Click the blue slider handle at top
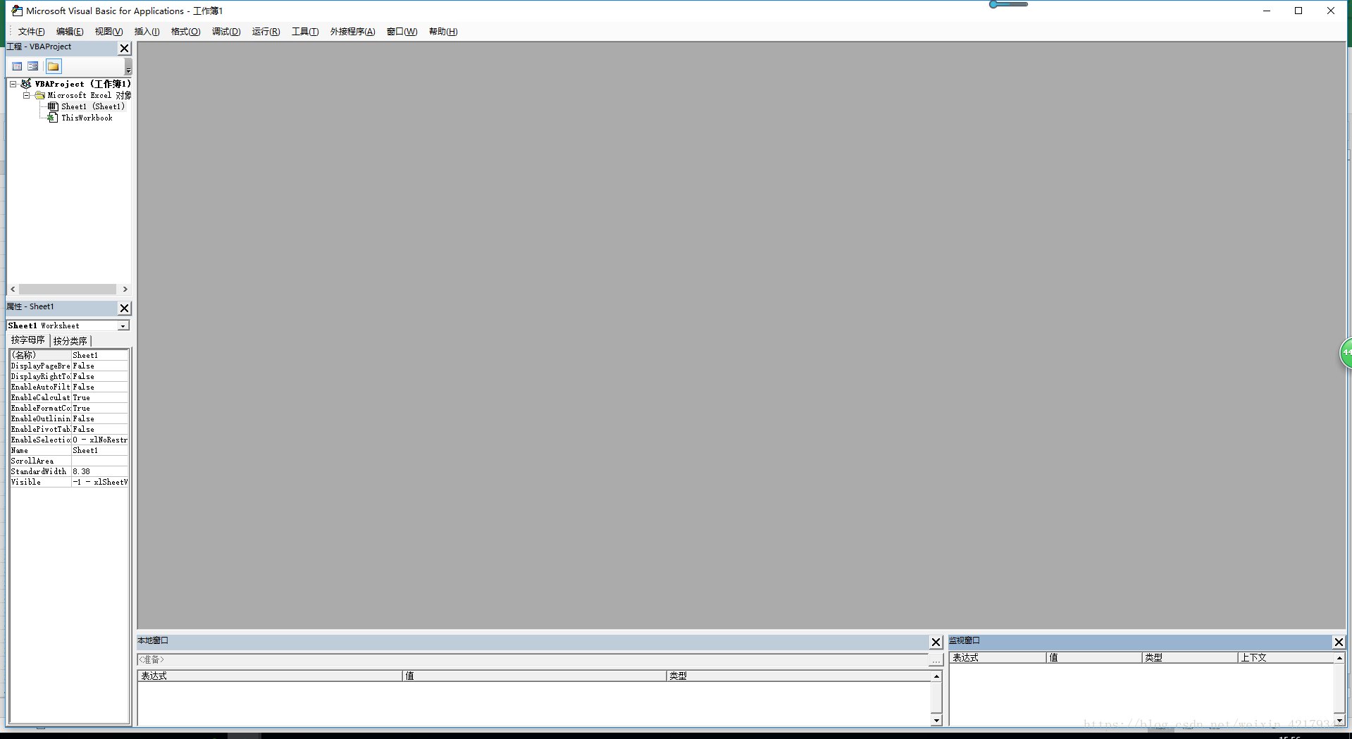The height and width of the screenshot is (739, 1352). click(x=993, y=4)
